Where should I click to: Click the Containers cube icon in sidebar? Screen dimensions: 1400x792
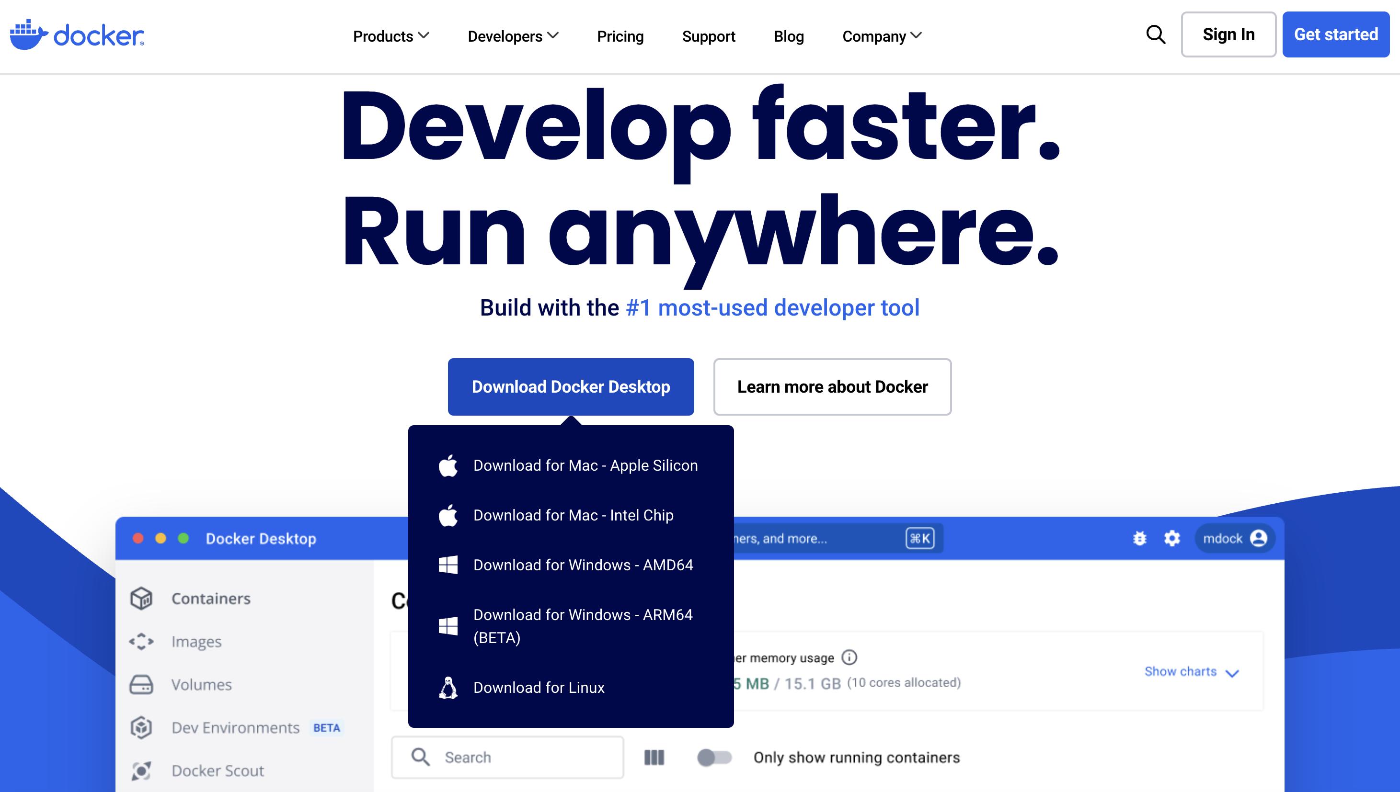(141, 599)
